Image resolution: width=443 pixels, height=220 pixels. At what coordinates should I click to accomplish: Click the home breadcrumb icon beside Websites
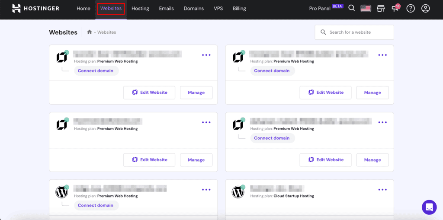[90, 32]
